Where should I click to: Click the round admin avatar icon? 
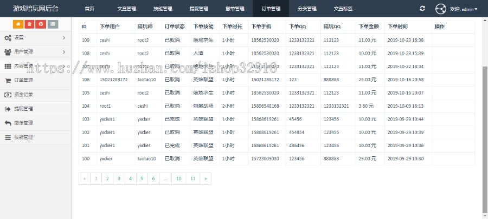pos(441,9)
